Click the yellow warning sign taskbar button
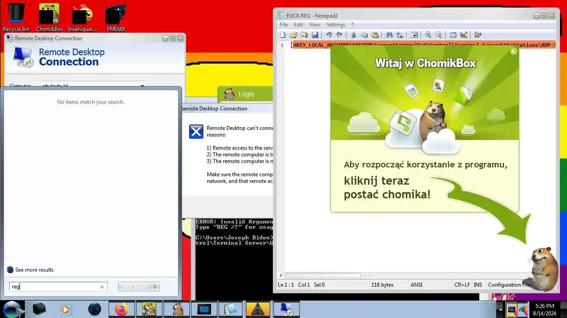This screenshot has width=567, height=318. click(259, 309)
